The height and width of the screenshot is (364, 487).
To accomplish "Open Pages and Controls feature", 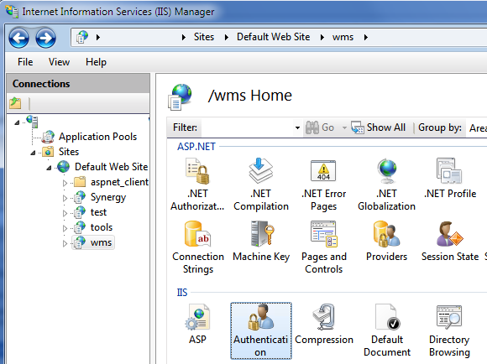I will coord(324,247).
